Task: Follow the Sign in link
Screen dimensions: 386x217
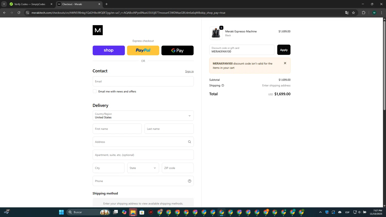Action: [189, 71]
